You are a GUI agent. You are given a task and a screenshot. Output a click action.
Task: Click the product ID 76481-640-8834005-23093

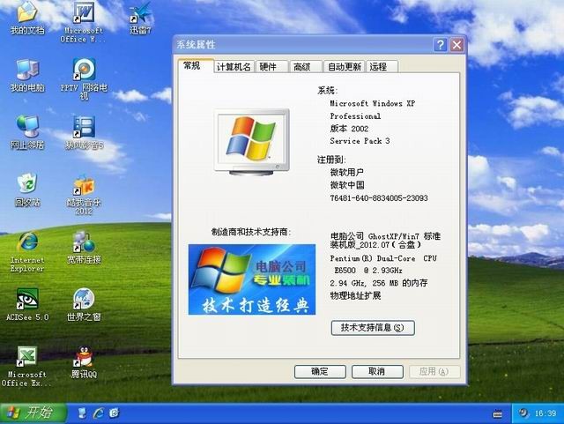379,198
